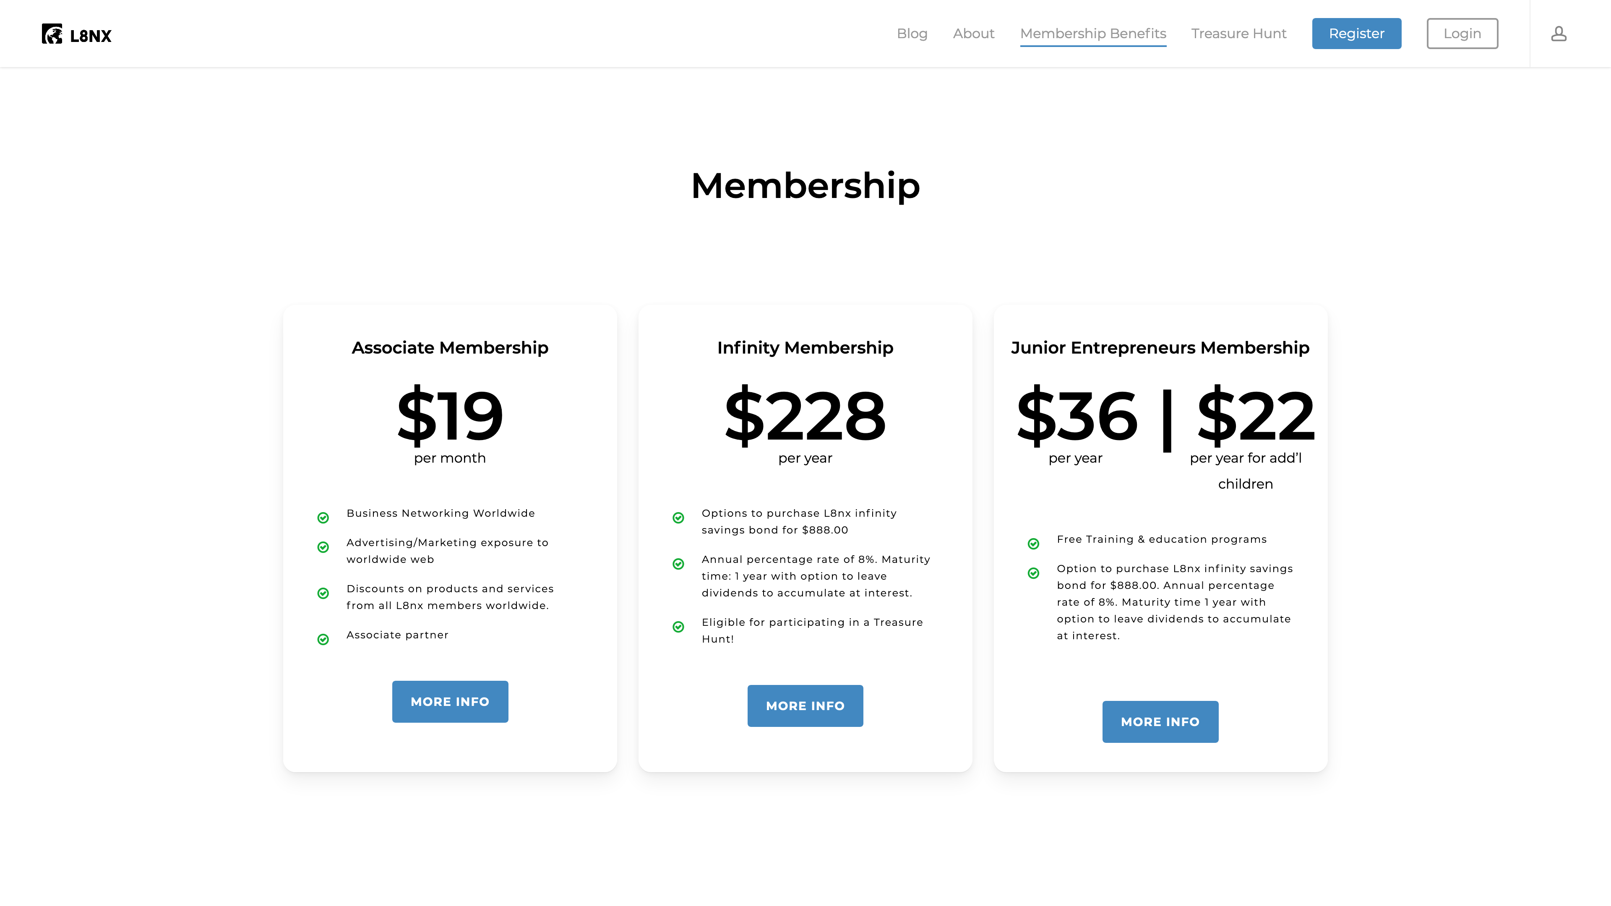Click checkmark beside Business Networking Worldwide
This screenshot has width=1611, height=906.
(323, 518)
